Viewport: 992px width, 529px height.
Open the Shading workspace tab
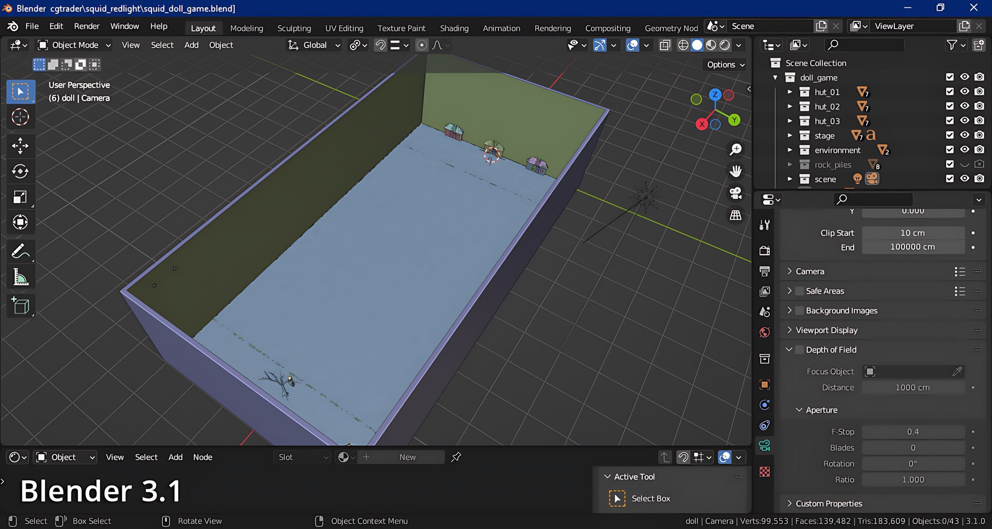pos(454,28)
